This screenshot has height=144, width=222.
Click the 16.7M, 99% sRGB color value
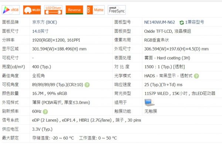click(50, 94)
